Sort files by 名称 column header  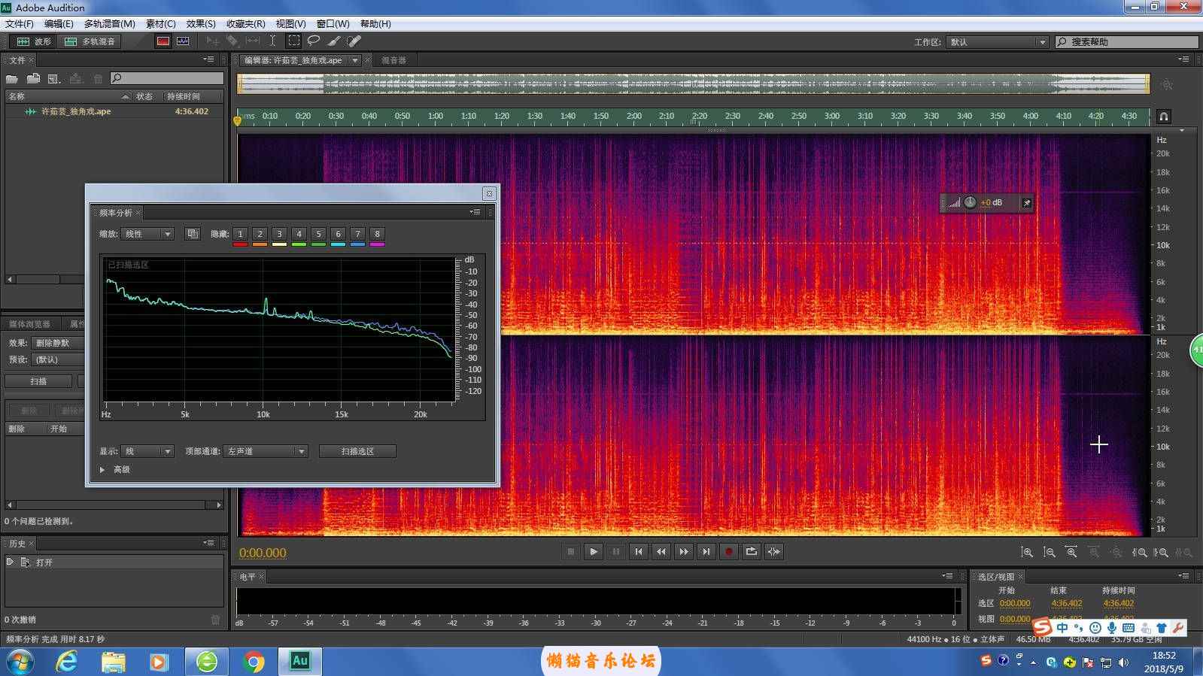pos(68,96)
